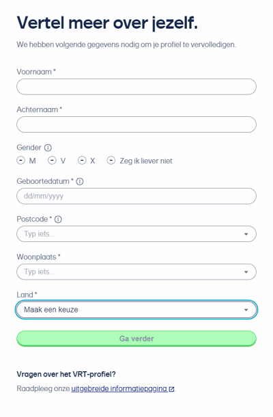Open the Woonplaats dropdown arrow
Screen dimensions: 273x417
click(246, 272)
